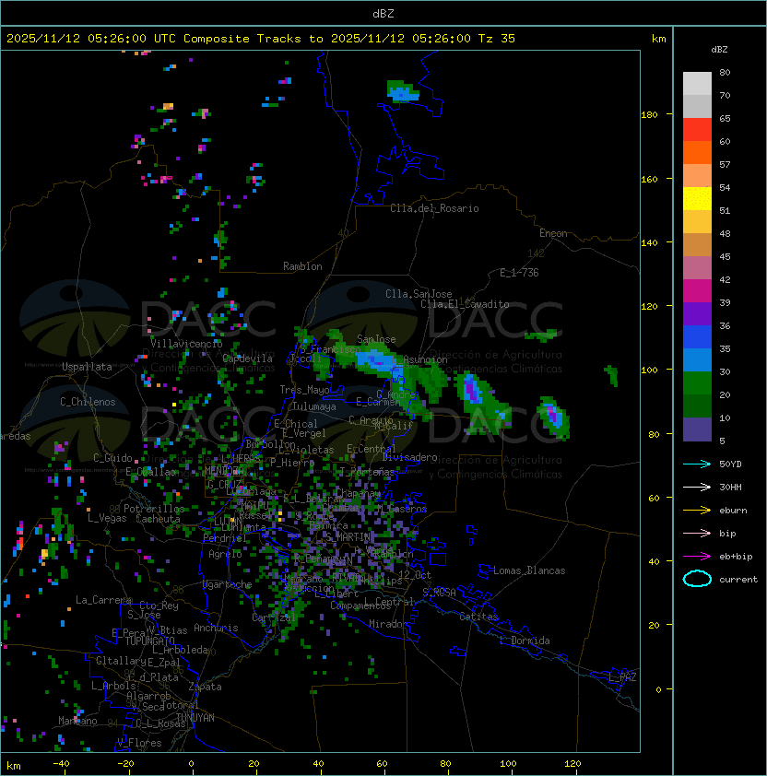Click the cyan 50YD arrow in legend
Screen dimensions: 767x776
697,464
